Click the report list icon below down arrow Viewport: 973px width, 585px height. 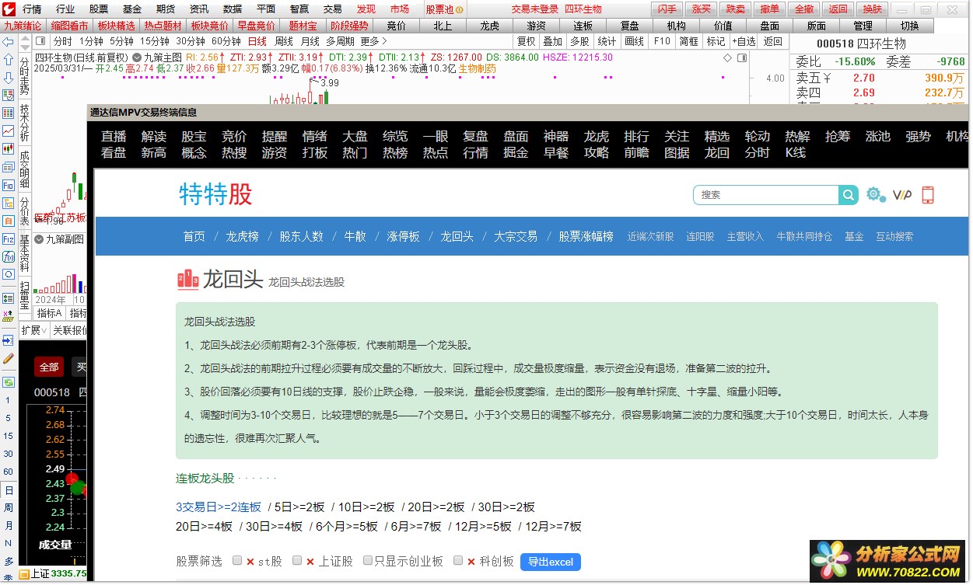[8, 96]
